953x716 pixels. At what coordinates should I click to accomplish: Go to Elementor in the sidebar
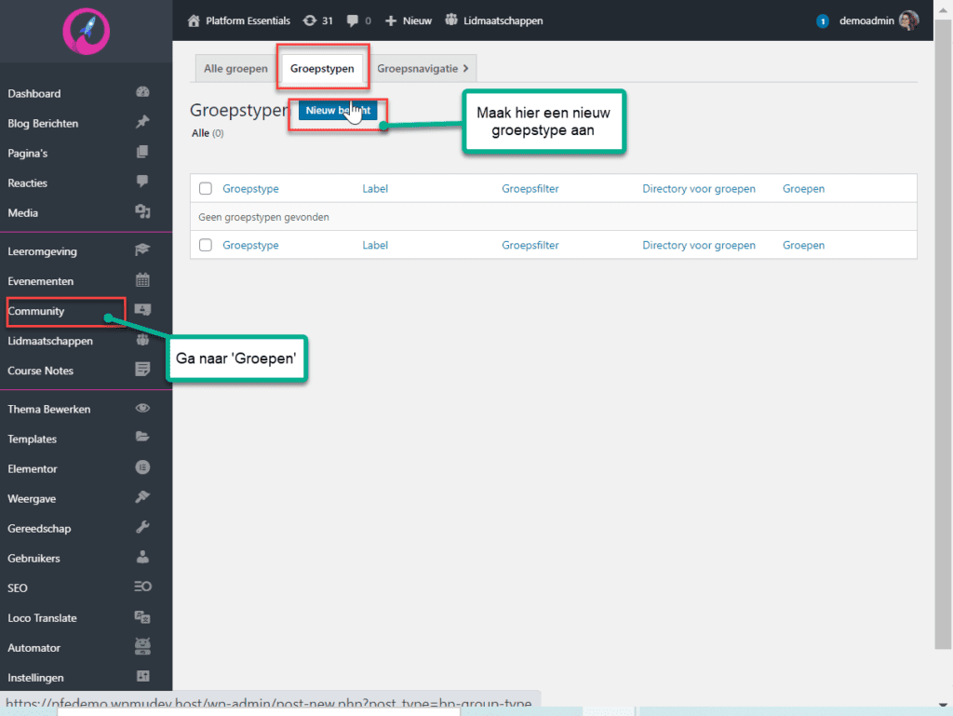tap(33, 469)
